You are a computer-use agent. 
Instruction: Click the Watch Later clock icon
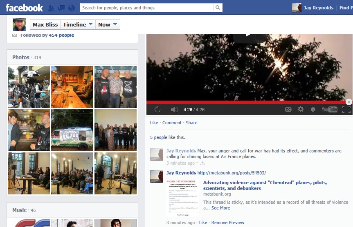click(313, 109)
